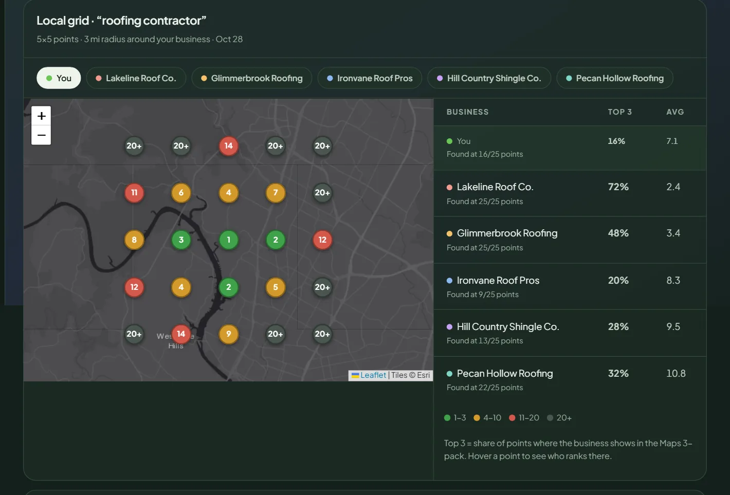Toggle the Hill Country Shingle Co. filter chip

[489, 78]
